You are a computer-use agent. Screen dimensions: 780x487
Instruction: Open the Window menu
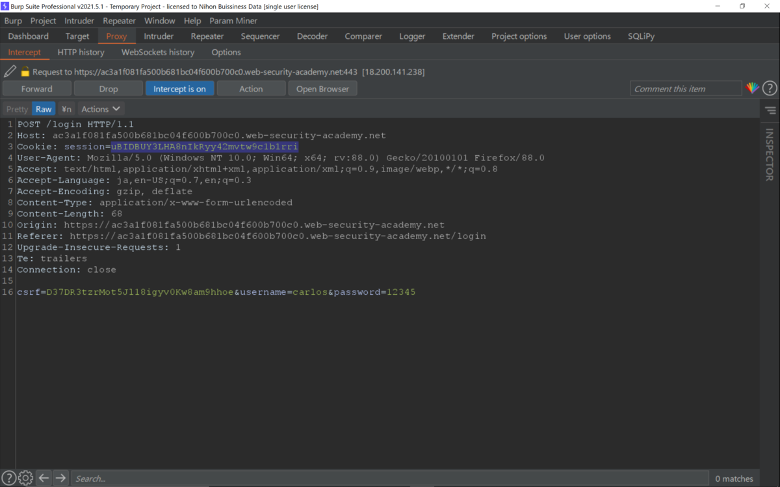point(159,21)
